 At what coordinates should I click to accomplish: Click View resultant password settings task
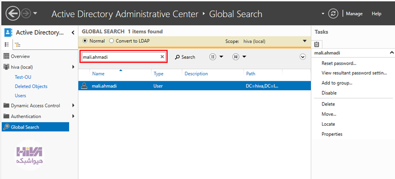354,73
